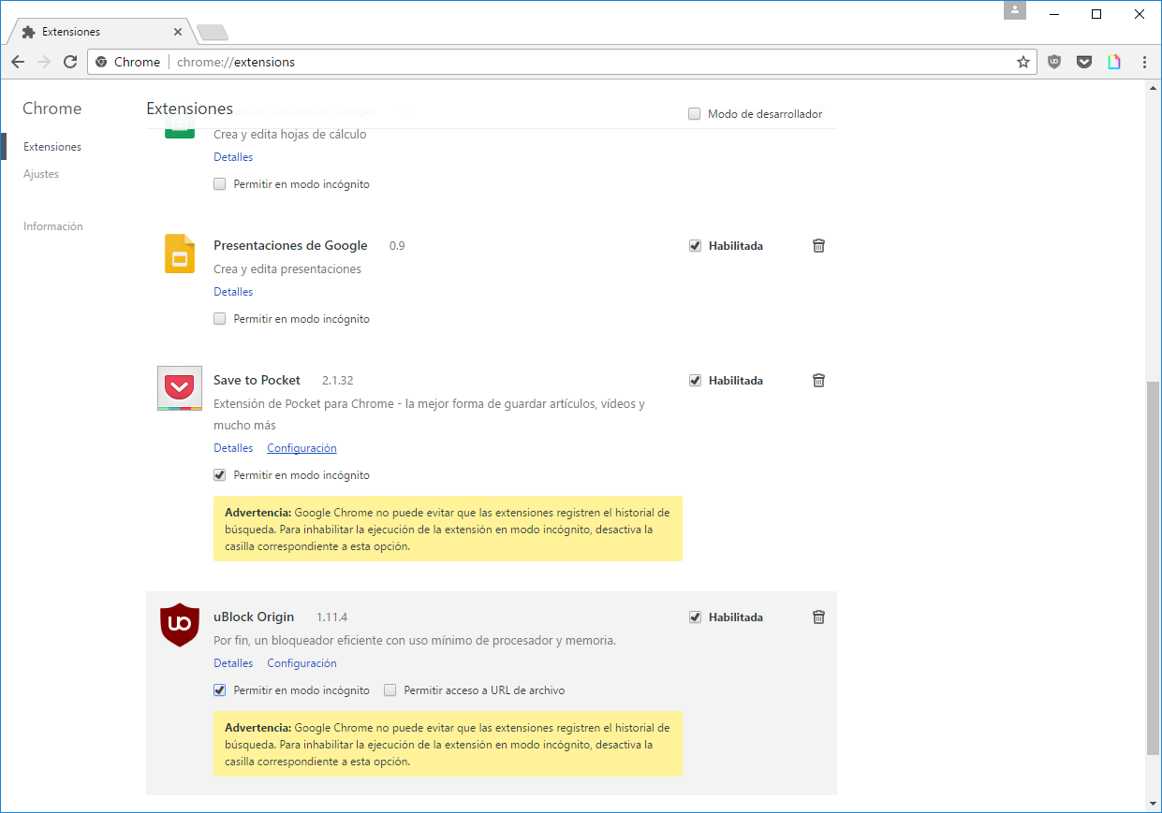Click the colorful page extension toolbar icon
The width and height of the screenshot is (1162, 813).
tap(1114, 62)
